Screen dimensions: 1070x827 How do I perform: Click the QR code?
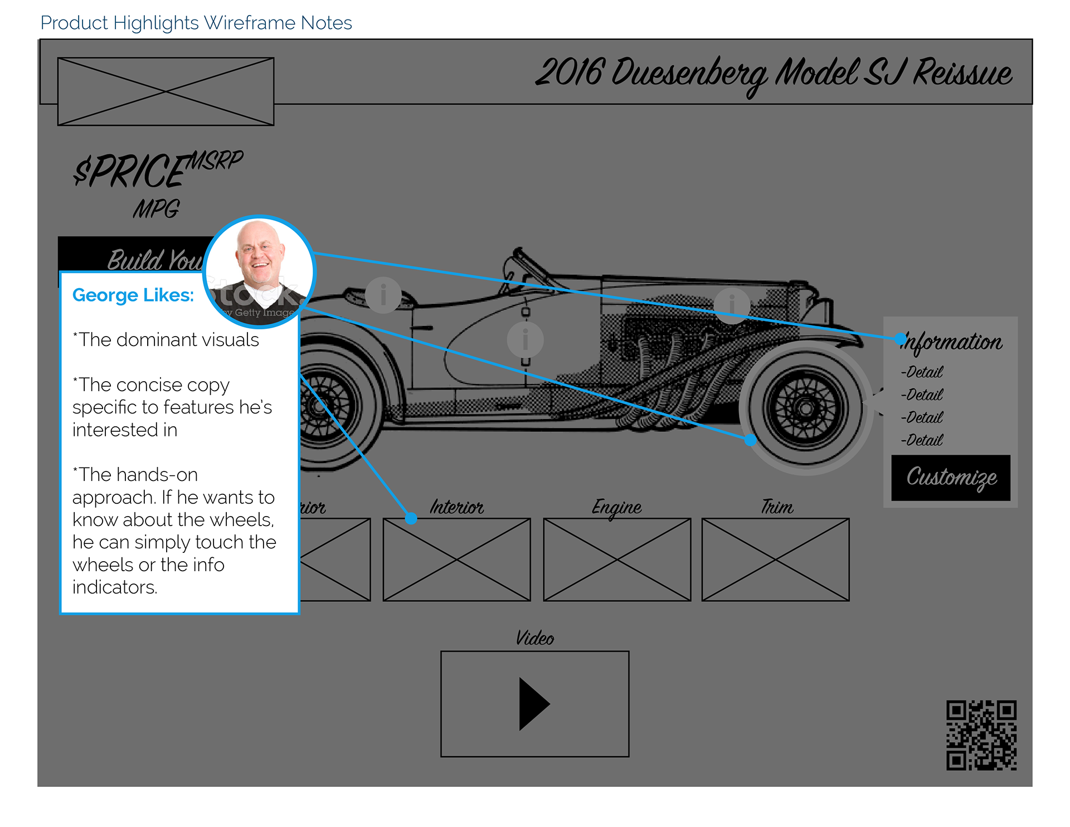pyautogui.click(x=981, y=735)
